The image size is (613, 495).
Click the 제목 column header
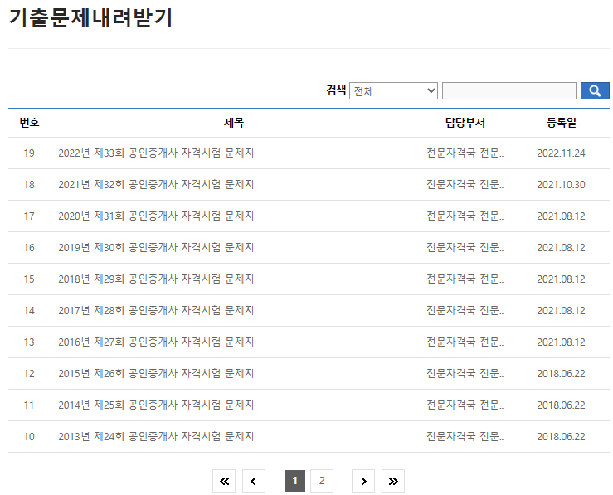pos(234,123)
